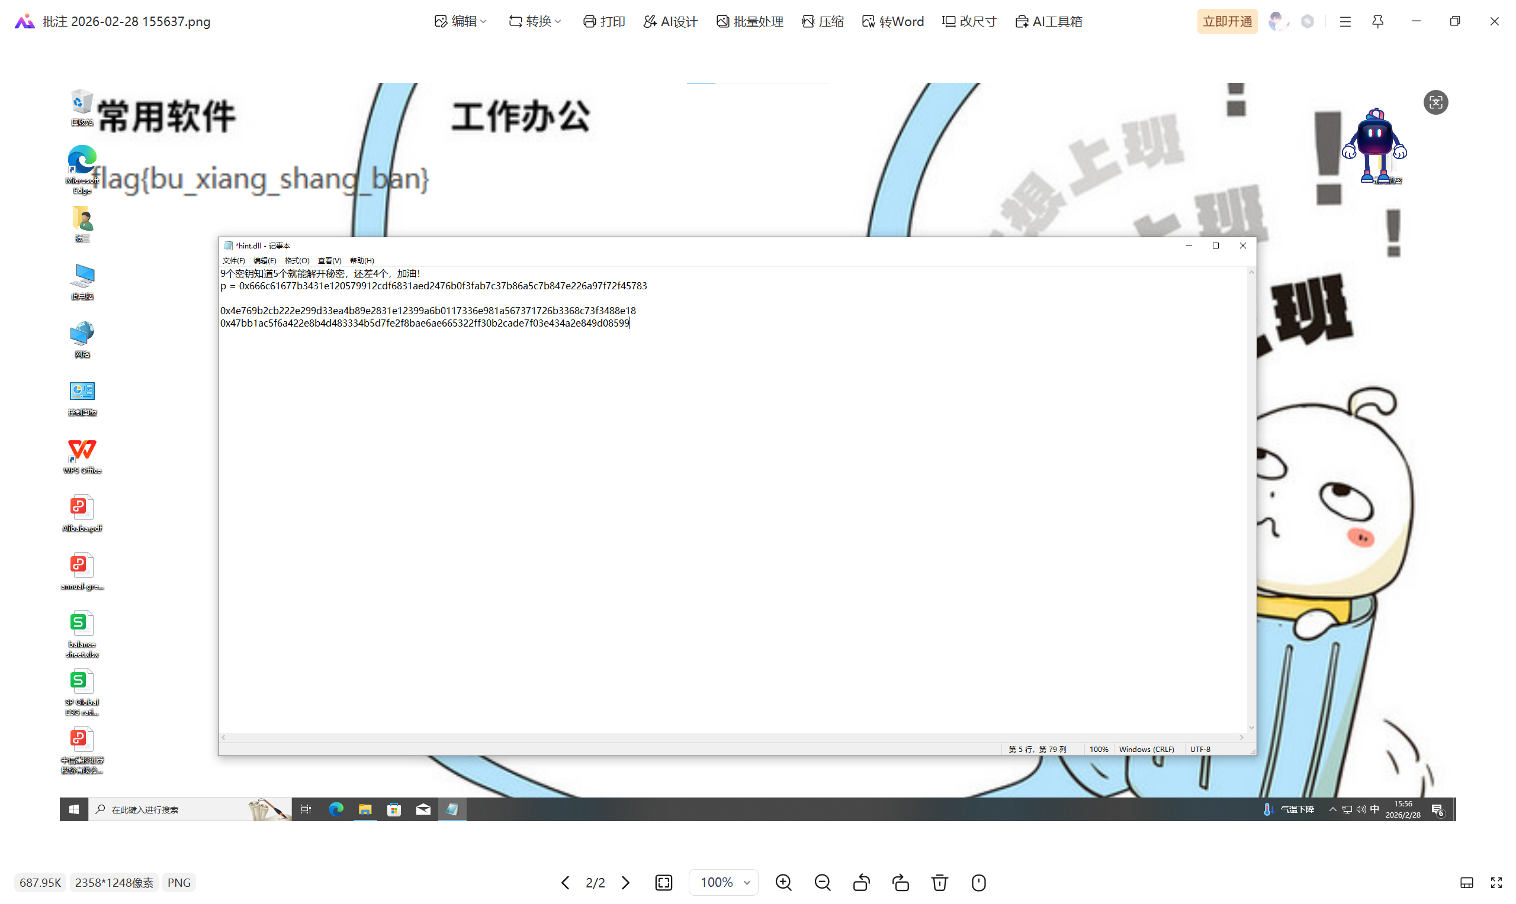Click the text recognition icon on the image
1516x904 pixels.
[x=1435, y=102]
